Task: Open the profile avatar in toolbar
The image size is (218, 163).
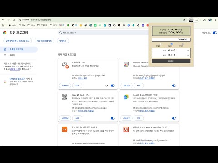Action: point(210,20)
